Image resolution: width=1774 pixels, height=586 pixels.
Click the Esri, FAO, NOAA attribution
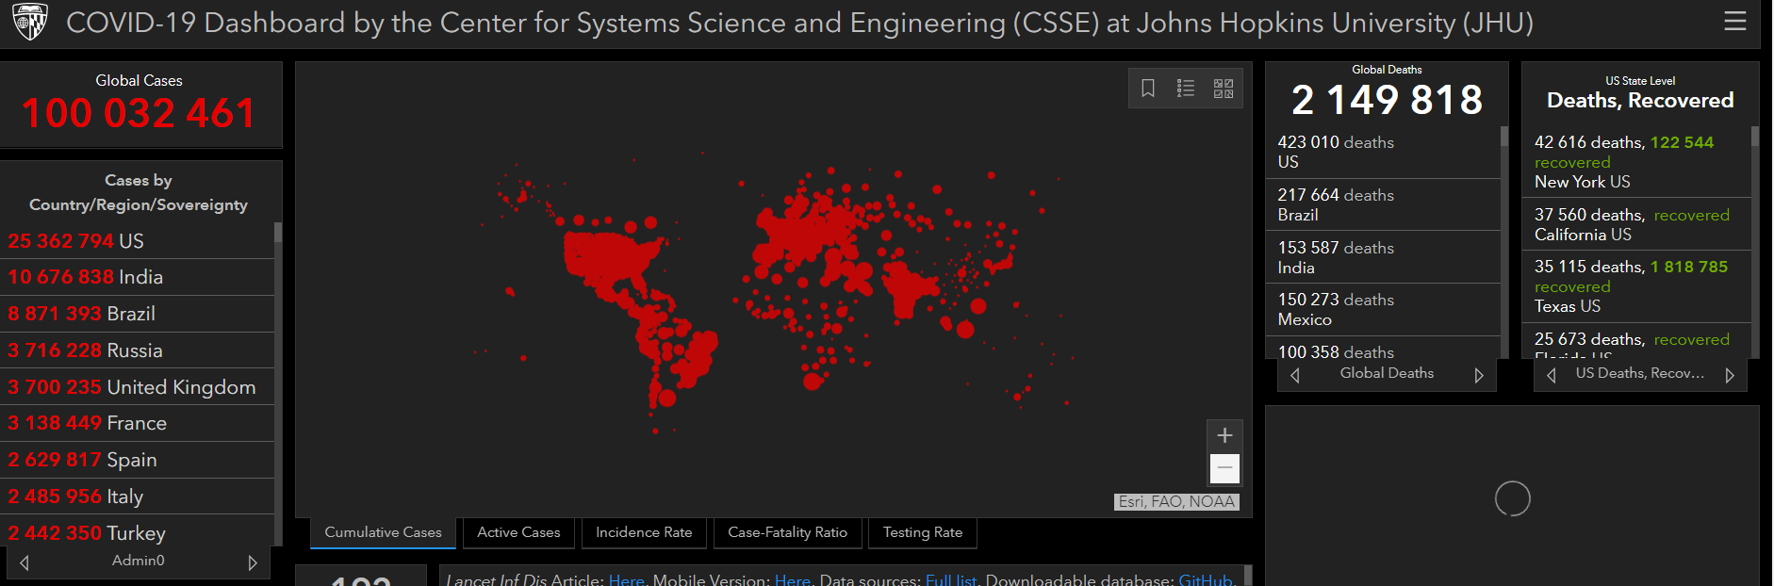pyautogui.click(x=1176, y=502)
